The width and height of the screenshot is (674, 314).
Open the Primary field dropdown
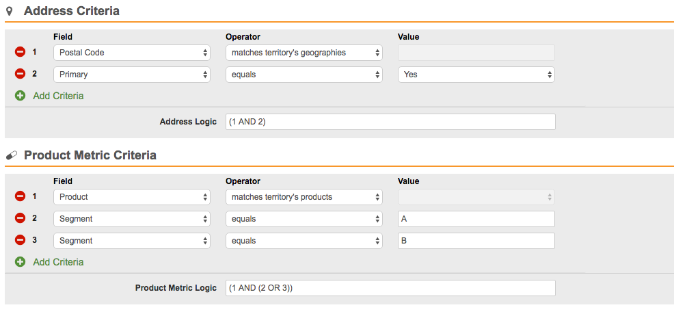pos(131,75)
